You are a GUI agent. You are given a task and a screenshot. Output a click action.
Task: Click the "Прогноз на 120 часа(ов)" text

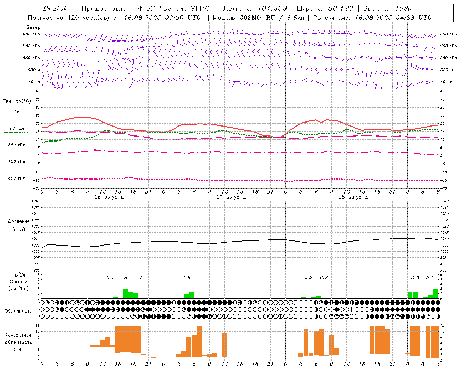tap(70, 18)
